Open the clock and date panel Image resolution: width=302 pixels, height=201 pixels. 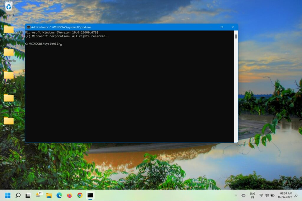pos(286,195)
